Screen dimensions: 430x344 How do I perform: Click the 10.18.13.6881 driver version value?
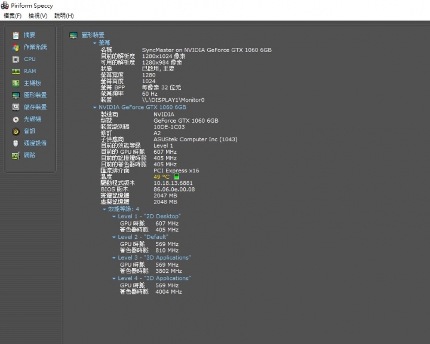click(x=173, y=183)
